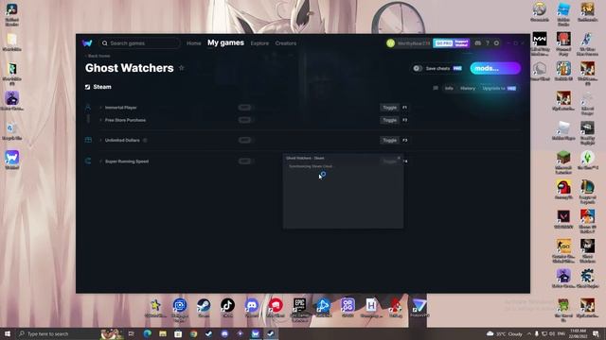Open the user profile avatar
This screenshot has height=340, width=606.
390,43
